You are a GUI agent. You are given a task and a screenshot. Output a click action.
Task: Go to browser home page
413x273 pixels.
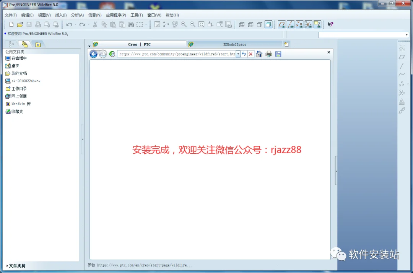(x=259, y=54)
